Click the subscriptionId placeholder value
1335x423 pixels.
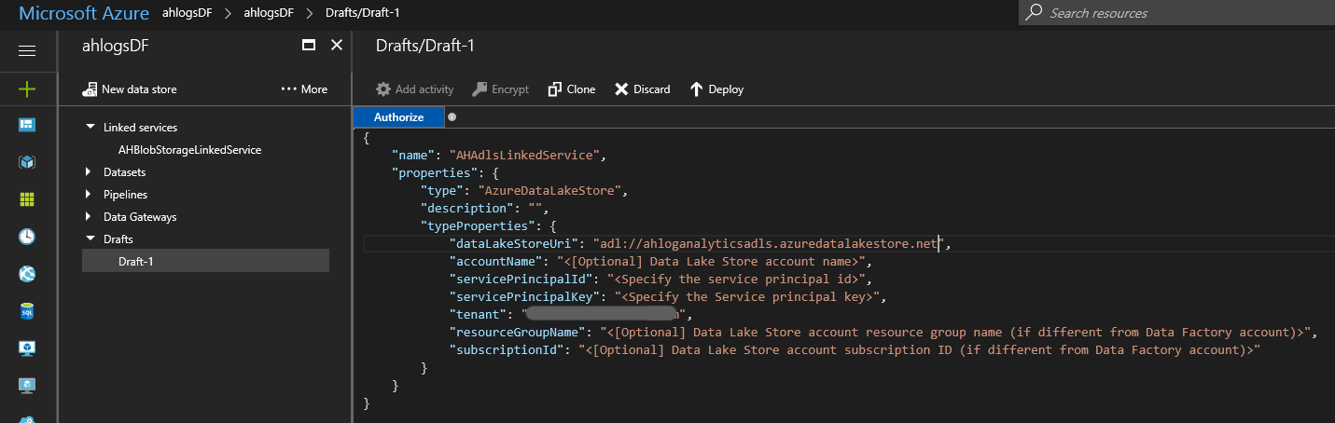coord(919,351)
